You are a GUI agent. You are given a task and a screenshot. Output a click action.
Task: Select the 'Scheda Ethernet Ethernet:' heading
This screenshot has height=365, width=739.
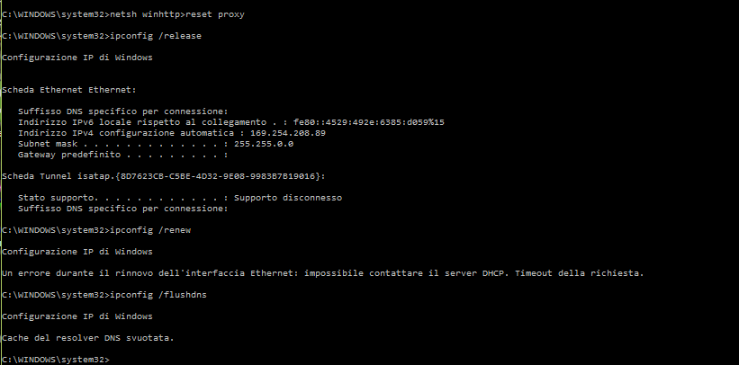pos(69,90)
